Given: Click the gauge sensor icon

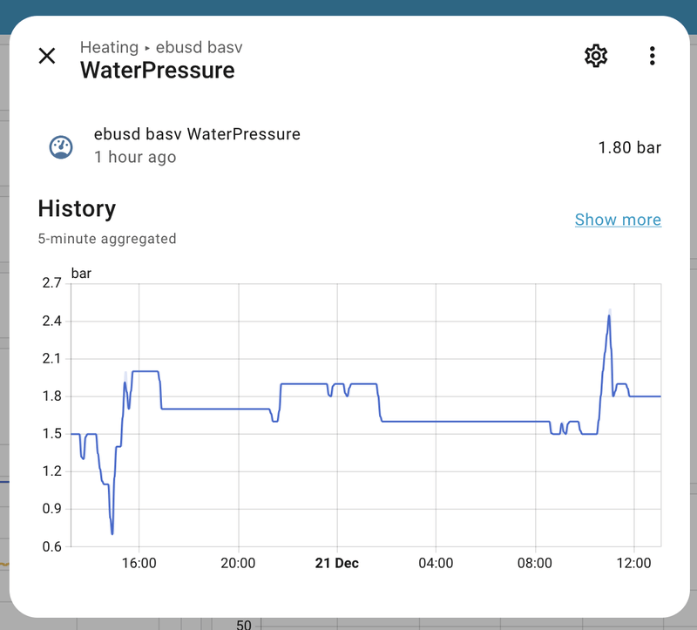Looking at the screenshot, I should point(60,147).
